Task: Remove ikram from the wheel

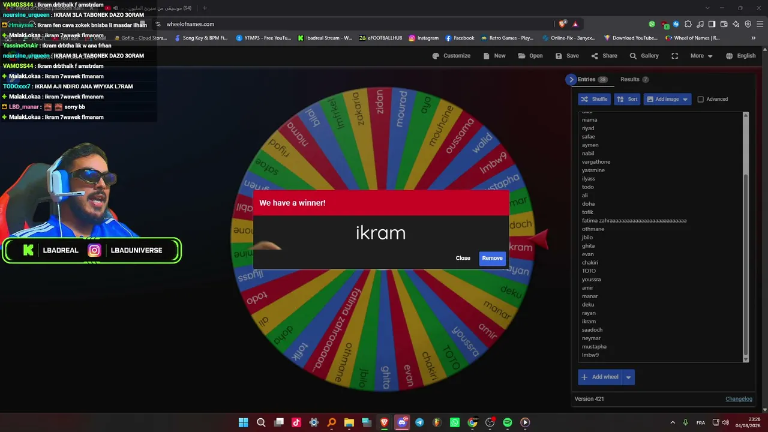Action: [x=492, y=258]
